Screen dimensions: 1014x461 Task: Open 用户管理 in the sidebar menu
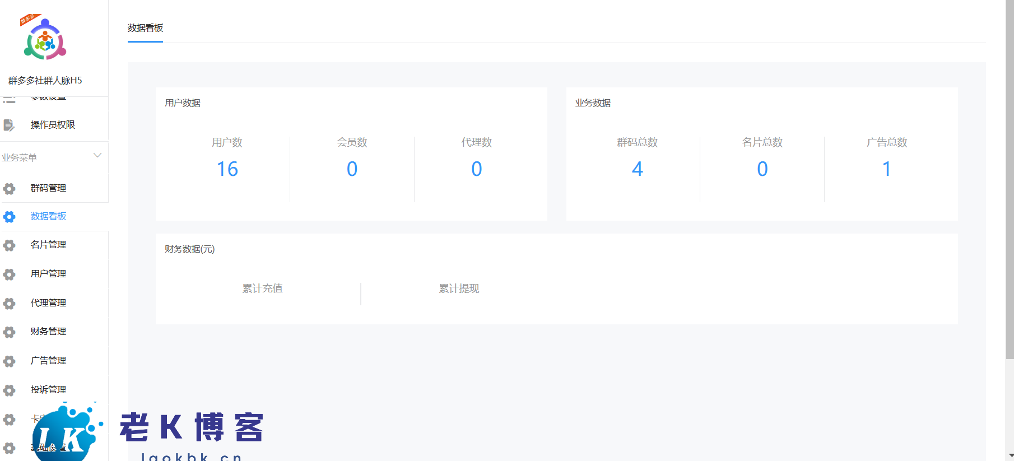[48, 274]
